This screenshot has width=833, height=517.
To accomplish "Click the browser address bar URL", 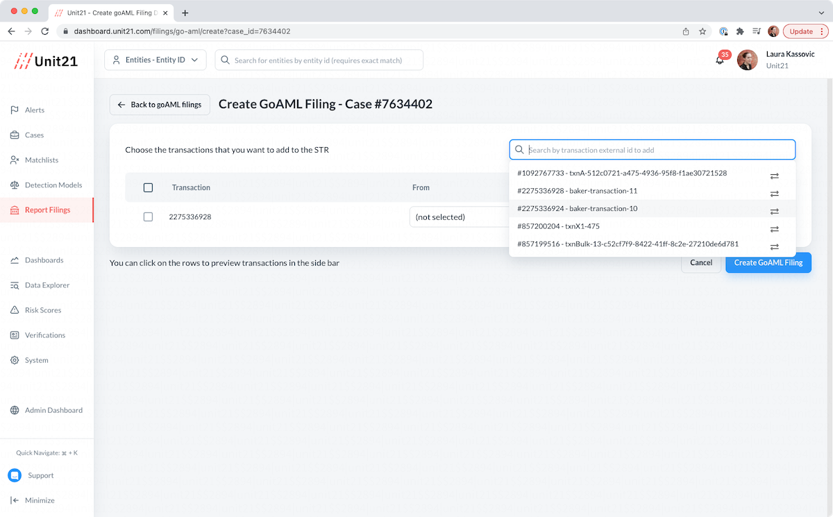I will click(x=182, y=31).
